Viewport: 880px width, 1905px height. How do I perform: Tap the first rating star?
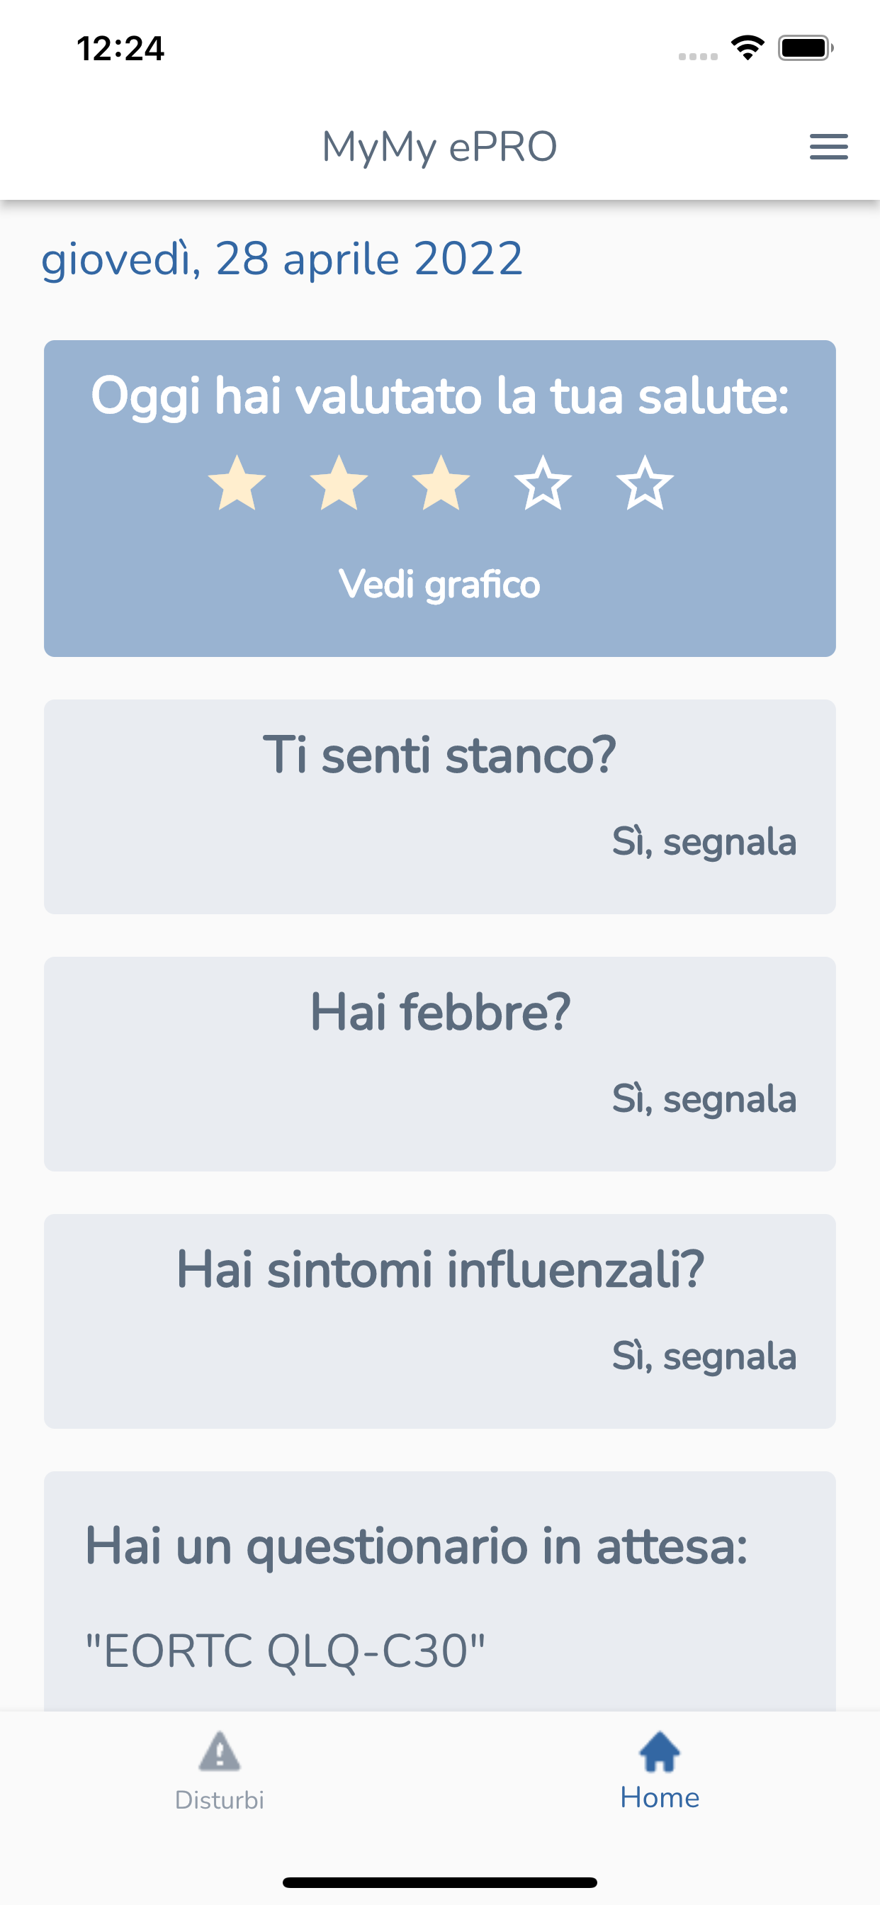click(x=237, y=483)
